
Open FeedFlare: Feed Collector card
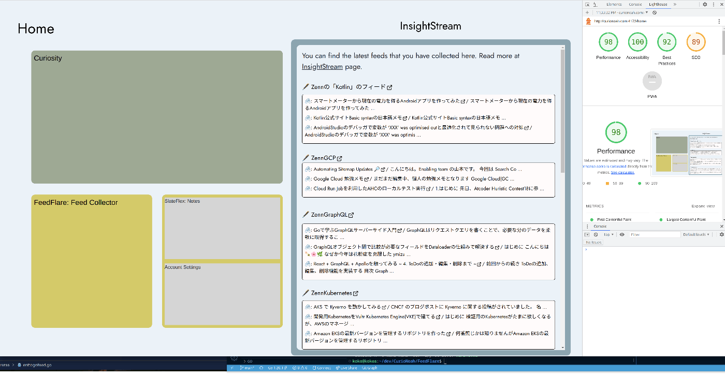point(92,261)
